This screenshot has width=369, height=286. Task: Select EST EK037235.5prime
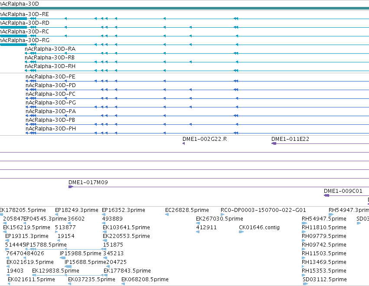91,279
